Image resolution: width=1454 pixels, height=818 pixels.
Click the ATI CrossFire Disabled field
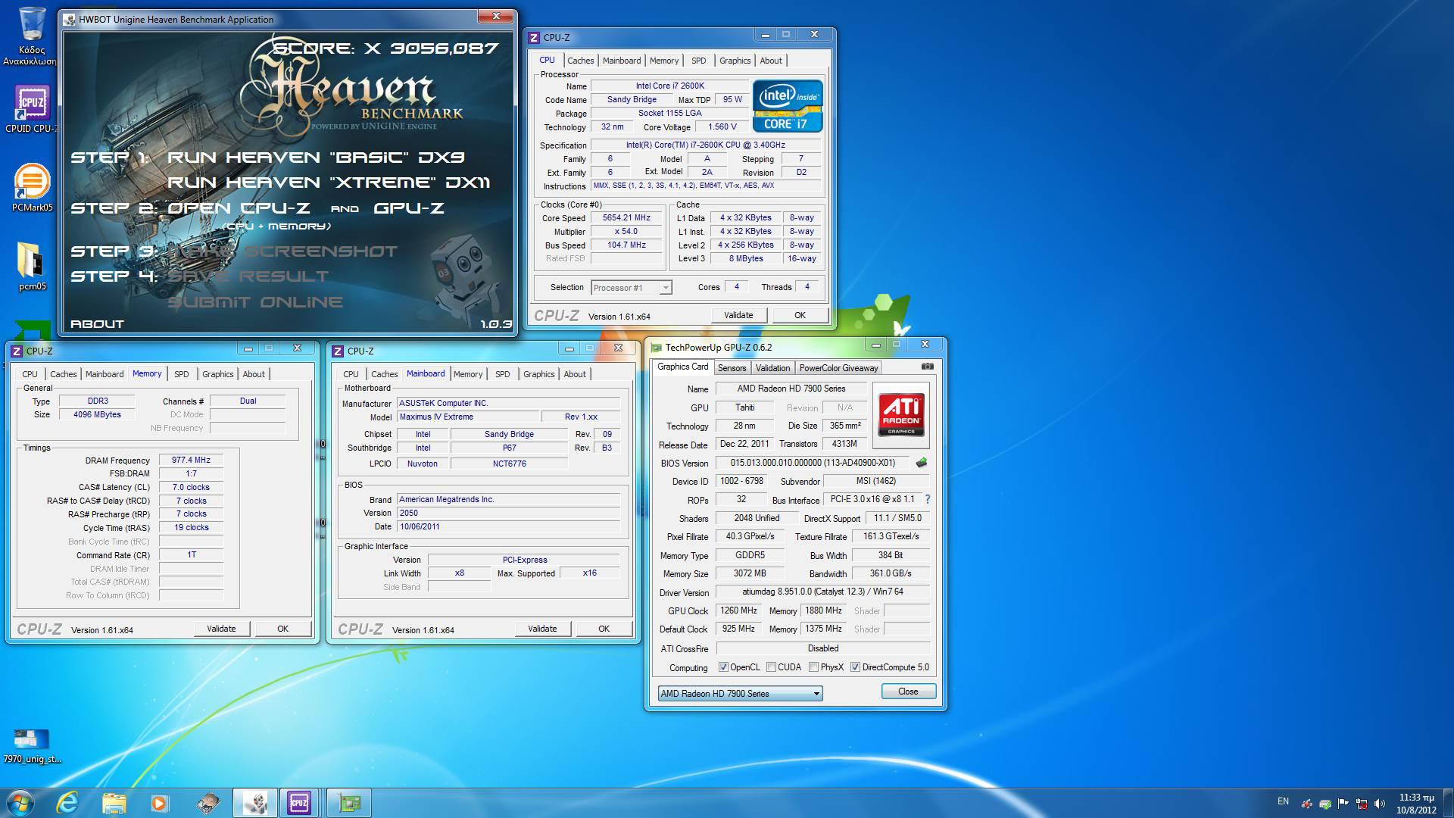(823, 648)
